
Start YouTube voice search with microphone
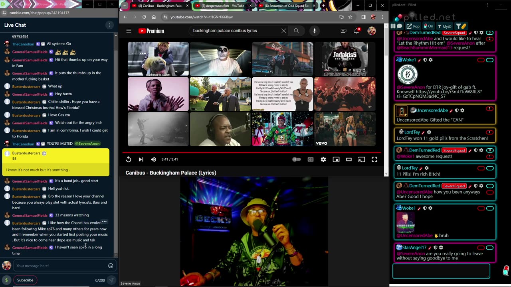(x=315, y=31)
